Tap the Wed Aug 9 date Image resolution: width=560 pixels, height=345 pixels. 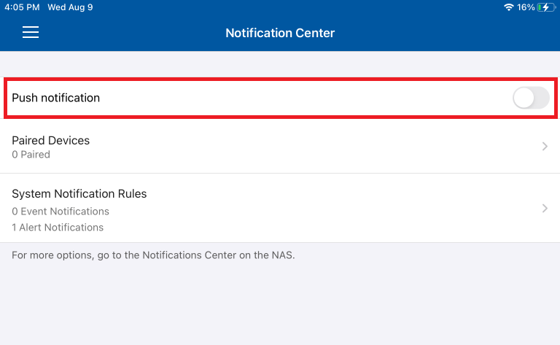click(70, 7)
